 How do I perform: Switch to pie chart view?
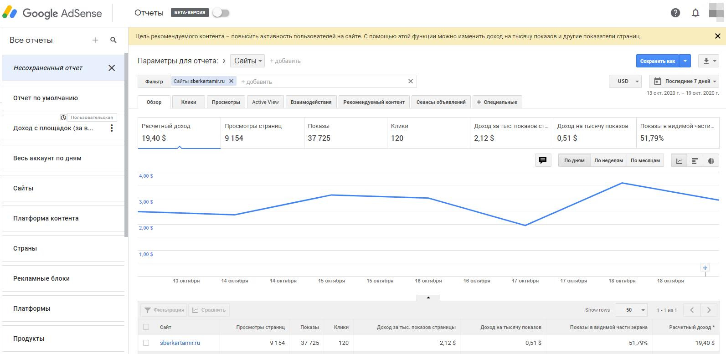[711, 161]
